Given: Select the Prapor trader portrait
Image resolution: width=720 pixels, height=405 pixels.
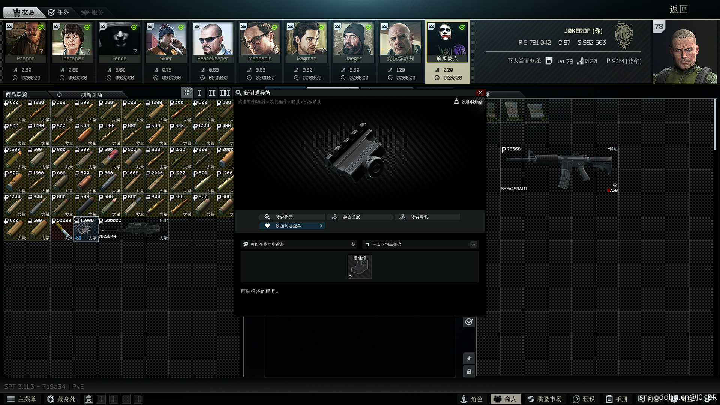Looking at the screenshot, I should click(25, 42).
